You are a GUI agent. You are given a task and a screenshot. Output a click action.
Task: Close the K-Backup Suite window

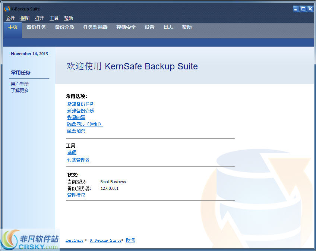click(310, 9)
